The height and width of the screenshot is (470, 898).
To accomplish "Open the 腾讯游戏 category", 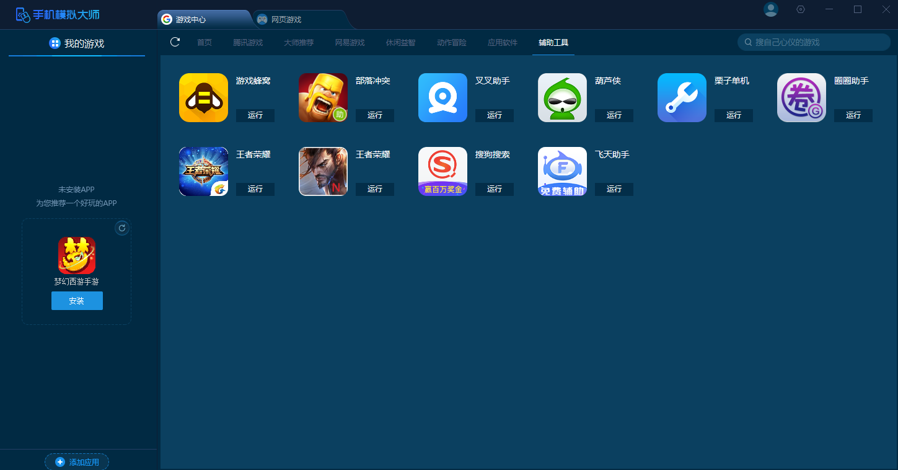I will click(248, 43).
